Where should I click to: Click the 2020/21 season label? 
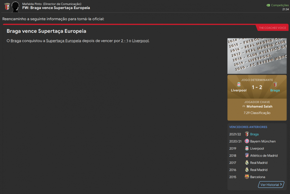[235, 141]
